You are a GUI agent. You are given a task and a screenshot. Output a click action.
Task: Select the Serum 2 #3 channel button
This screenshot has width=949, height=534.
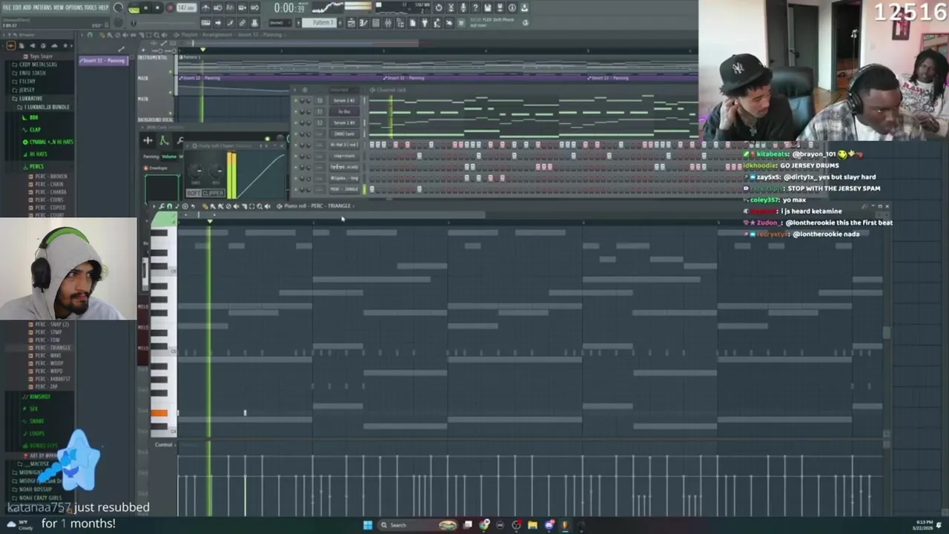pos(344,122)
